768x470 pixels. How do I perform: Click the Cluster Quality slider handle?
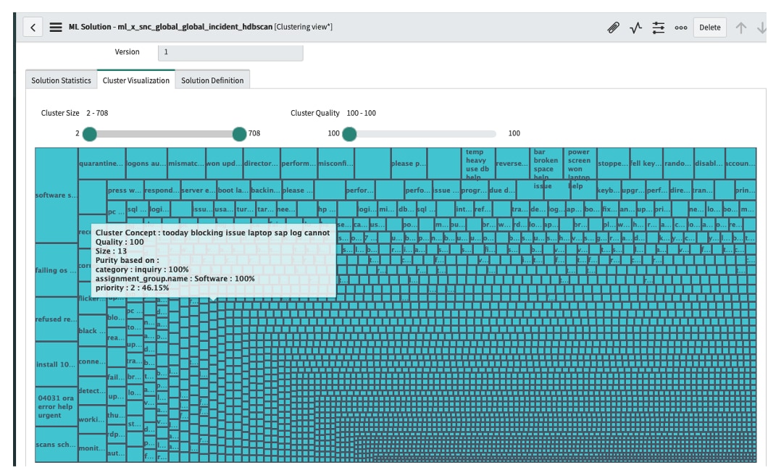[350, 133]
